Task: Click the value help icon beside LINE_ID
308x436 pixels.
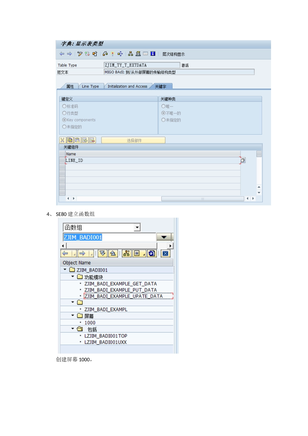Action: coord(243,160)
